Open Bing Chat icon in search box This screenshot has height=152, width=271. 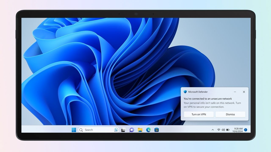tap(116, 130)
